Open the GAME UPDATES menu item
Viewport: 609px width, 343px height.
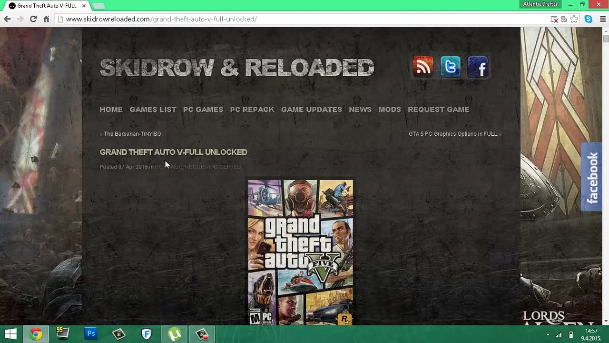click(x=312, y=110)
